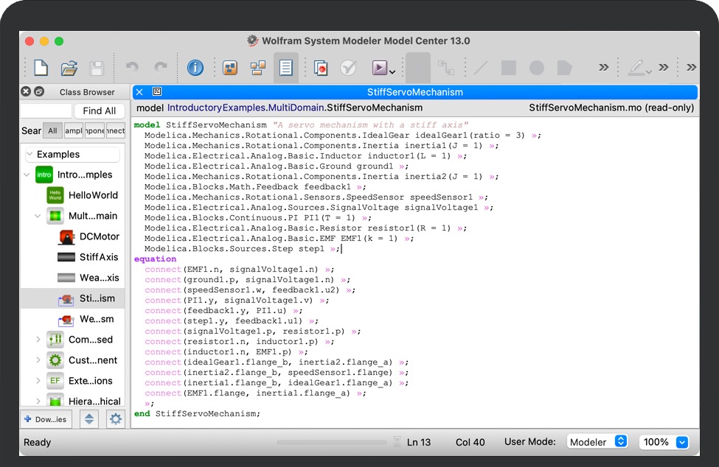Screen dimensions: 719x467
Task: Open the 100% zoom level dropdown
Action: point(664,442)
